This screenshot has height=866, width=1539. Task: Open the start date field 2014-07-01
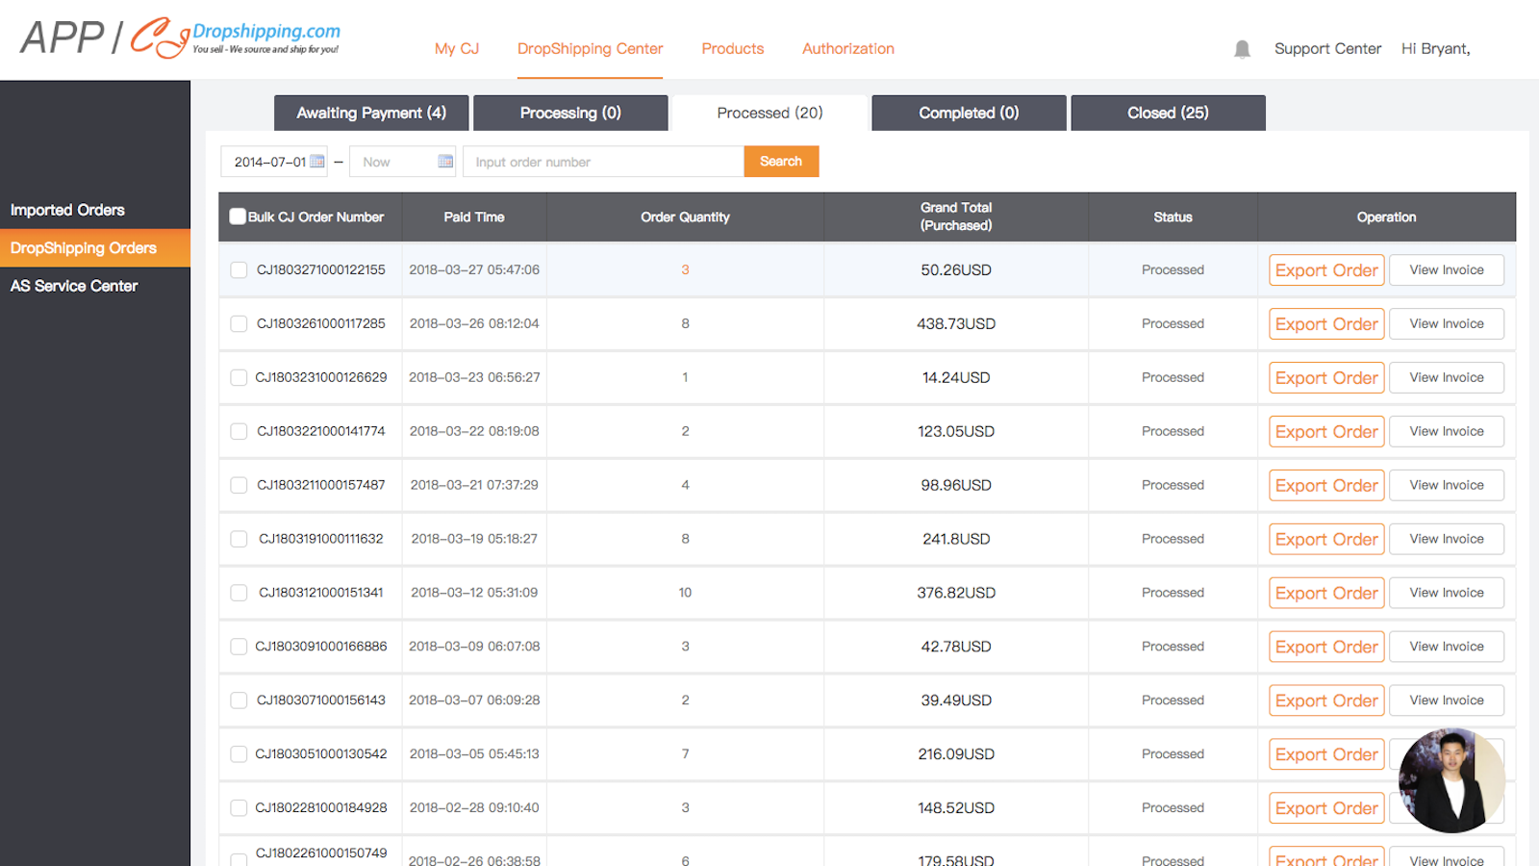(x=269, y=162)
